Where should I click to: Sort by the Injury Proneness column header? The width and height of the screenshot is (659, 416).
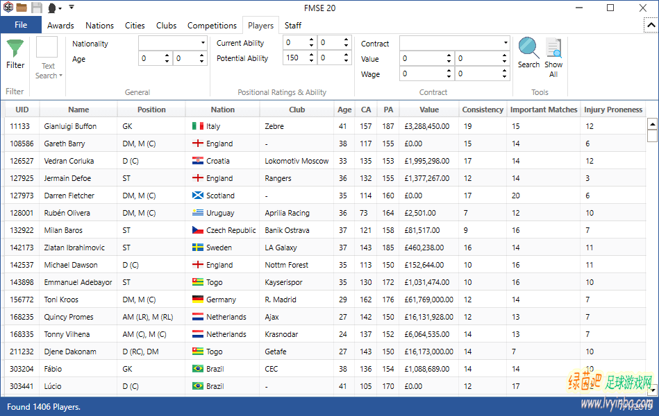tap(613, 110)
